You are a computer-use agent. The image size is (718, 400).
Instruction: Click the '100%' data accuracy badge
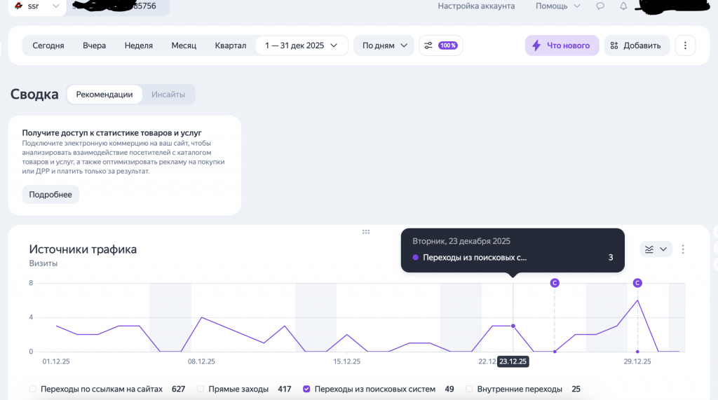point(448,46)
